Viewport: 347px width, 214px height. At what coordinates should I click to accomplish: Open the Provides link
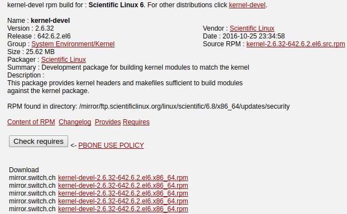(x=108, y=122)
